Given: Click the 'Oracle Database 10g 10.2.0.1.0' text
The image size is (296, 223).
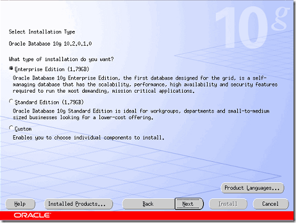Looking at the screenshot, I should (50, 44).
